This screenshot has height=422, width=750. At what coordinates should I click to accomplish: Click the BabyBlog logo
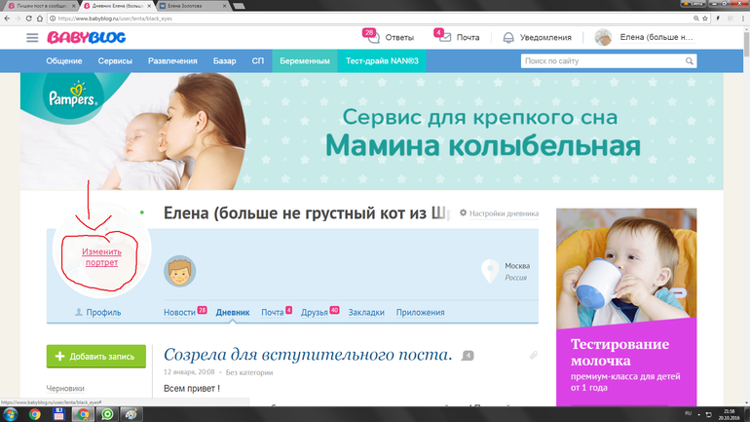click(85, 37)
